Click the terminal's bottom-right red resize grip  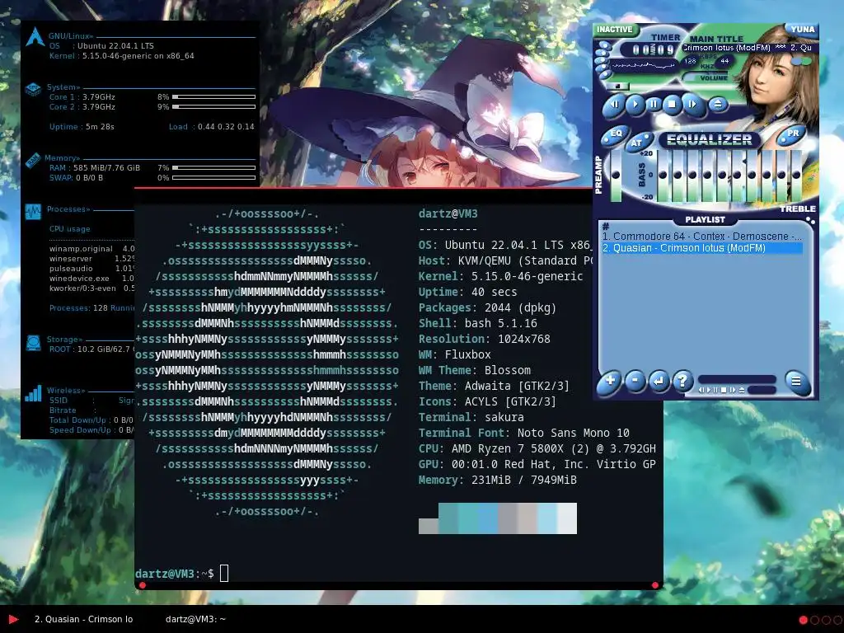click(655, 585)
